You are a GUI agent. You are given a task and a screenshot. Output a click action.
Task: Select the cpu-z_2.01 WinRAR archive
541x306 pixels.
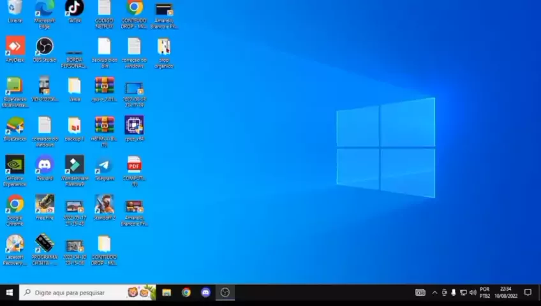(x=104, y=89)
